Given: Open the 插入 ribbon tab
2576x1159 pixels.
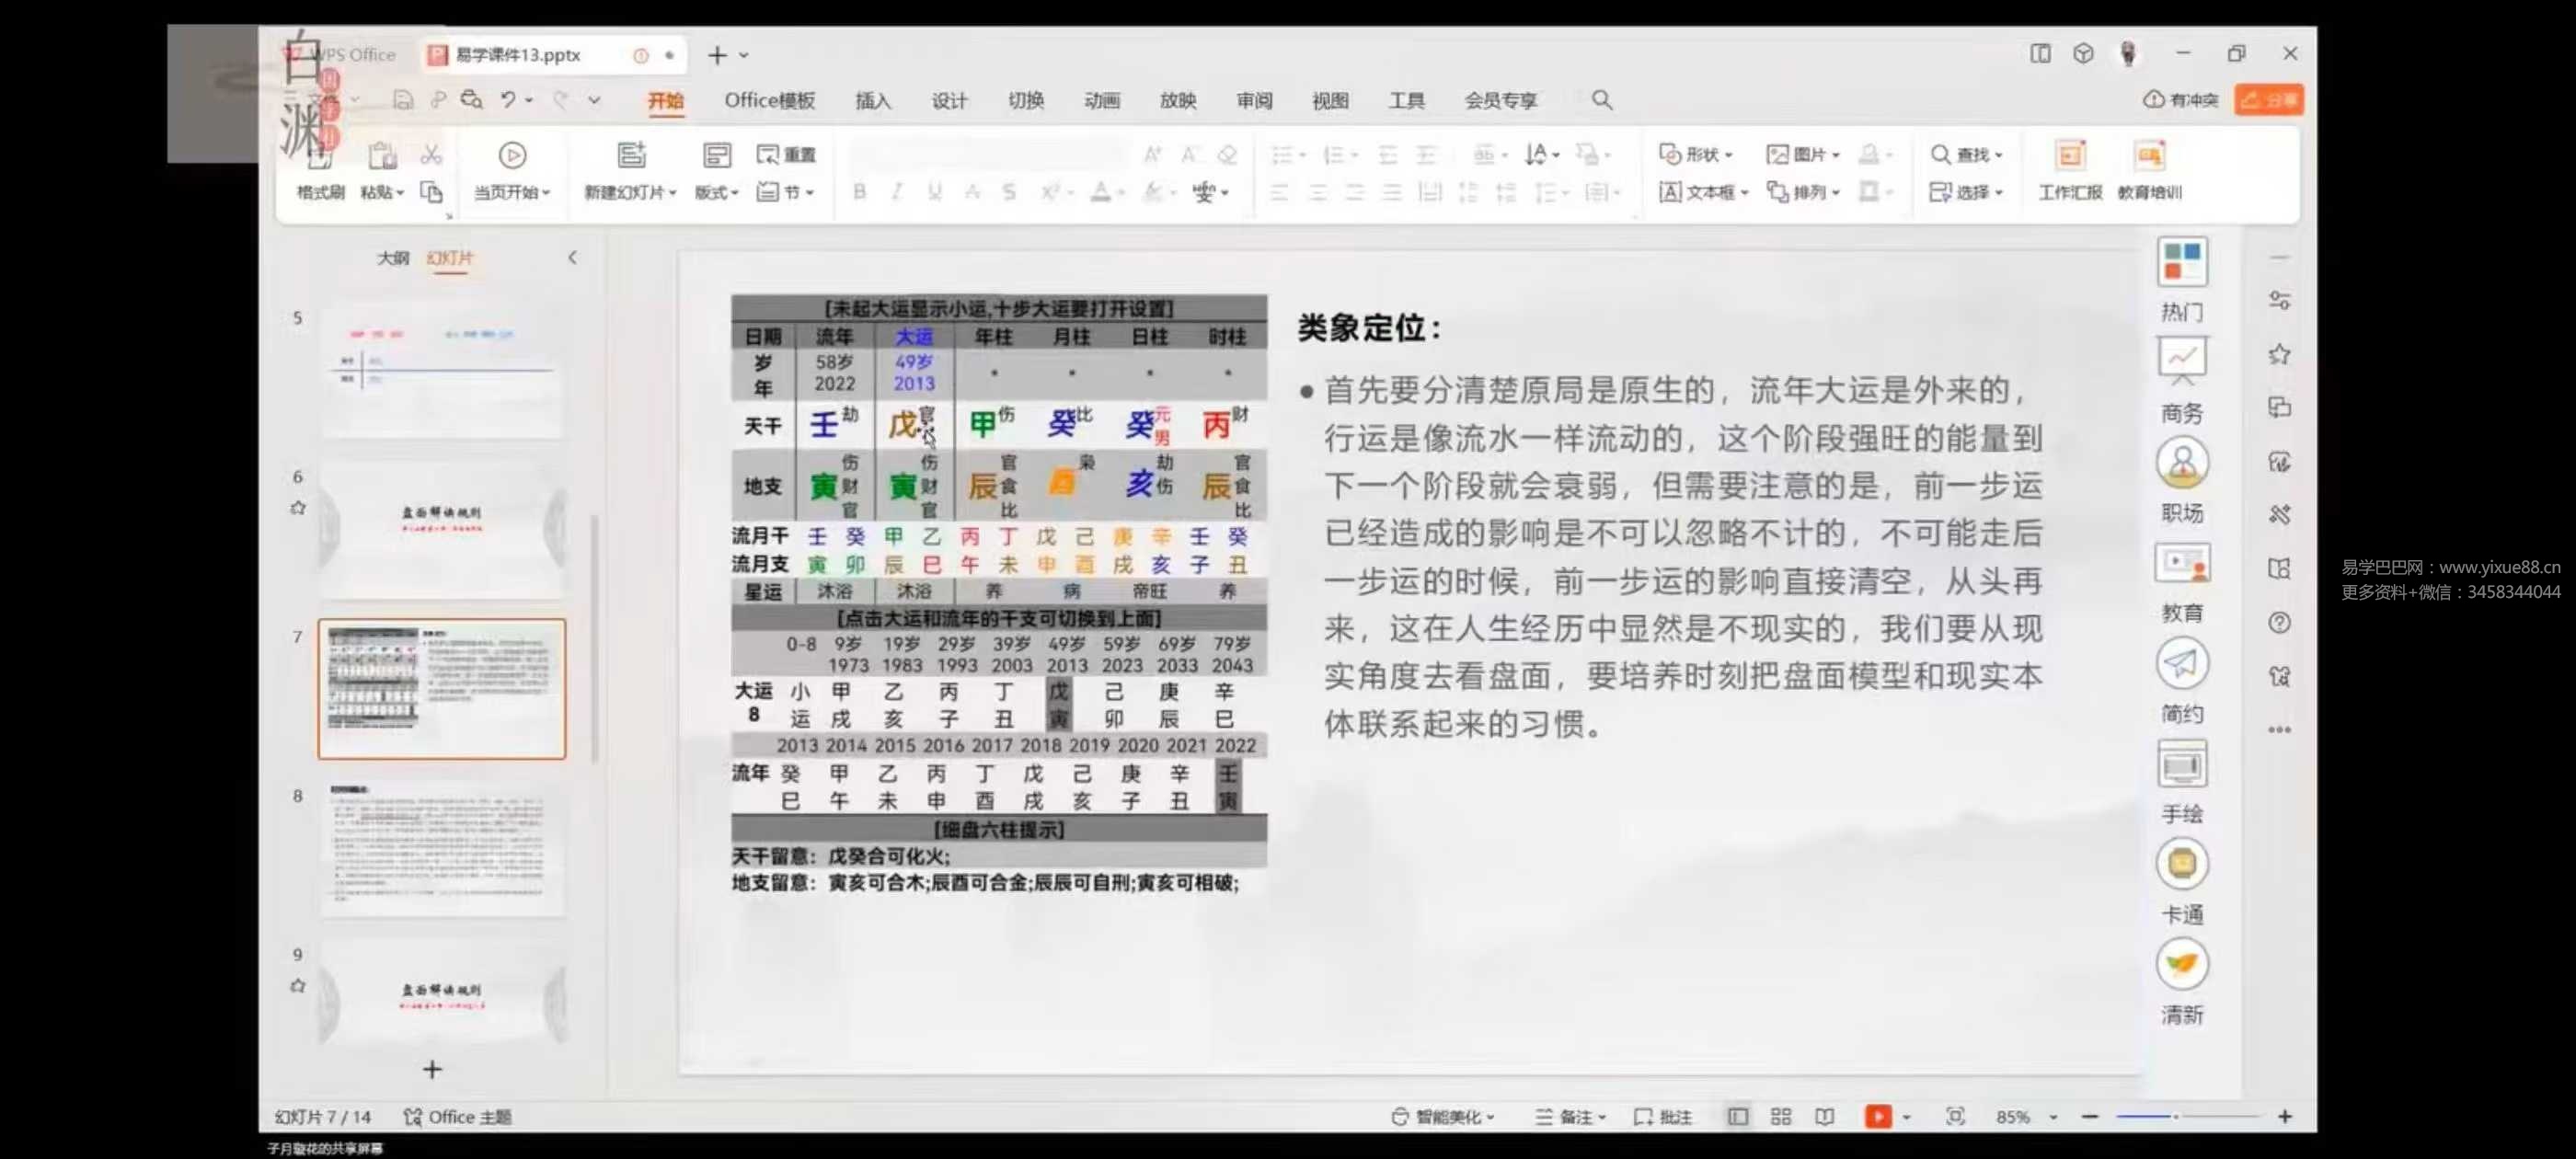Looking at the screenshot, I should [872, 100].
